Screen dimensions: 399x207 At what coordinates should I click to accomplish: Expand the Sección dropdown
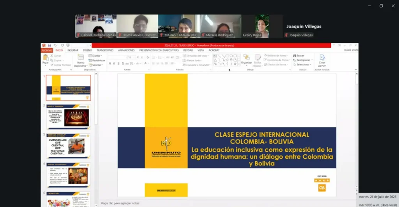click(96, 65)
